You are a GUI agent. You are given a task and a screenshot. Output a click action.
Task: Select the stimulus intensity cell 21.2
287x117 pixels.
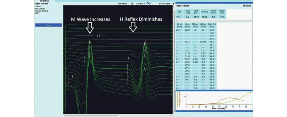coord(212,45)
